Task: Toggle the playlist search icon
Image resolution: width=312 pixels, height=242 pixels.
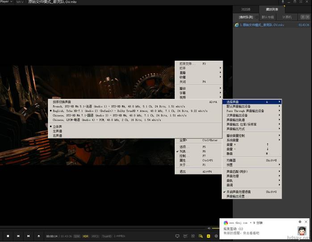Action: click(x=200, y=236)
